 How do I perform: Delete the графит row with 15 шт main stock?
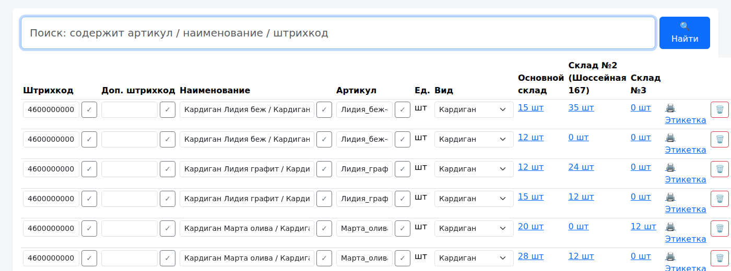pos(720,199)
